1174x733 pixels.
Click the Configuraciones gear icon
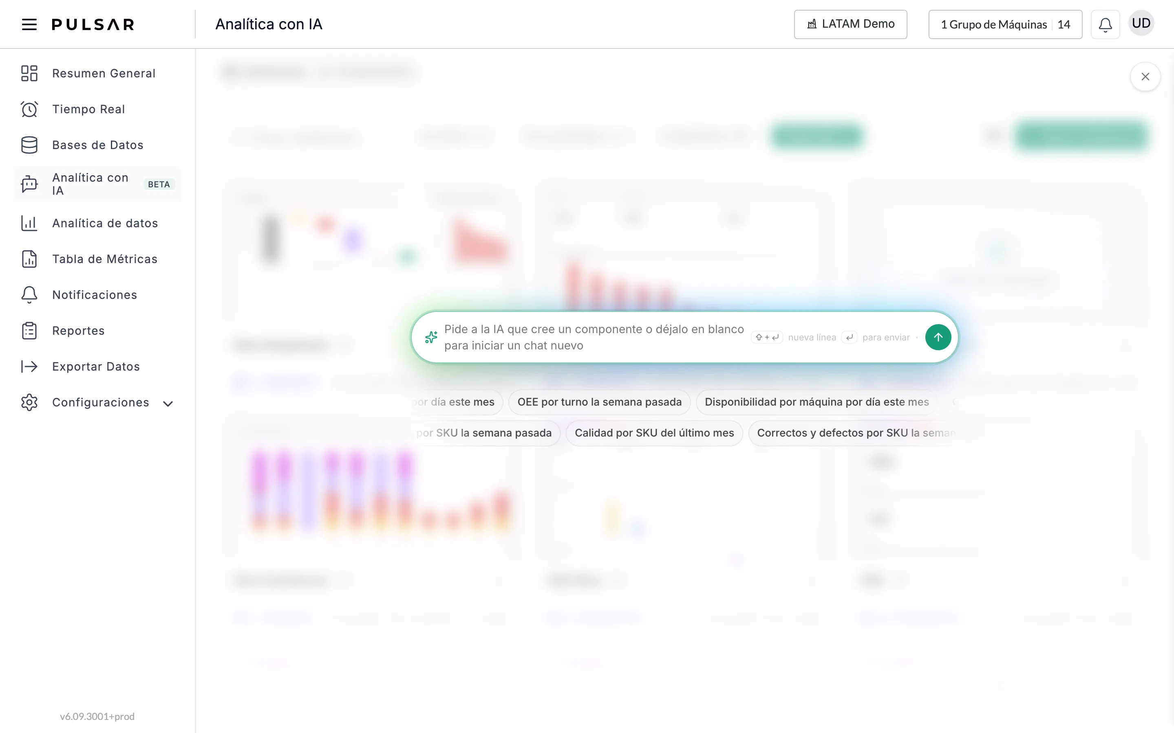29,402
